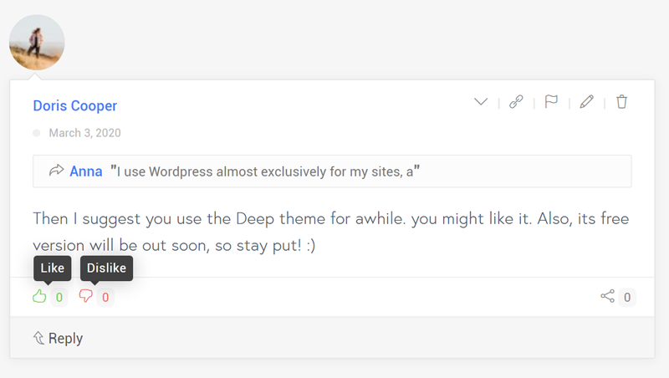Click the quoted Wordpress comment excerpt

click(265, 171)
